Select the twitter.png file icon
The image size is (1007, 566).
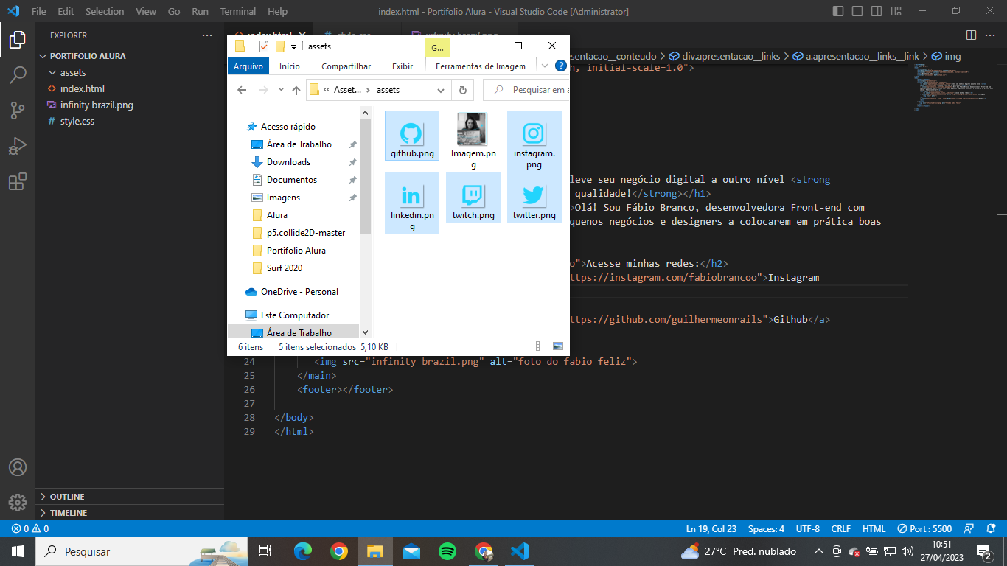[x=534, y=198]
